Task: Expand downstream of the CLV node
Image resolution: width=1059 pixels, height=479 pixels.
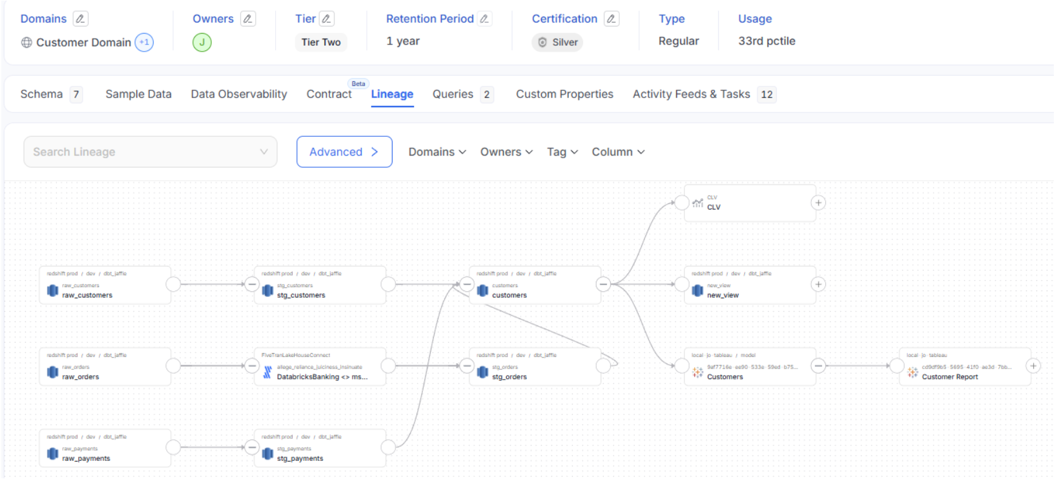Action: point(818,203)
